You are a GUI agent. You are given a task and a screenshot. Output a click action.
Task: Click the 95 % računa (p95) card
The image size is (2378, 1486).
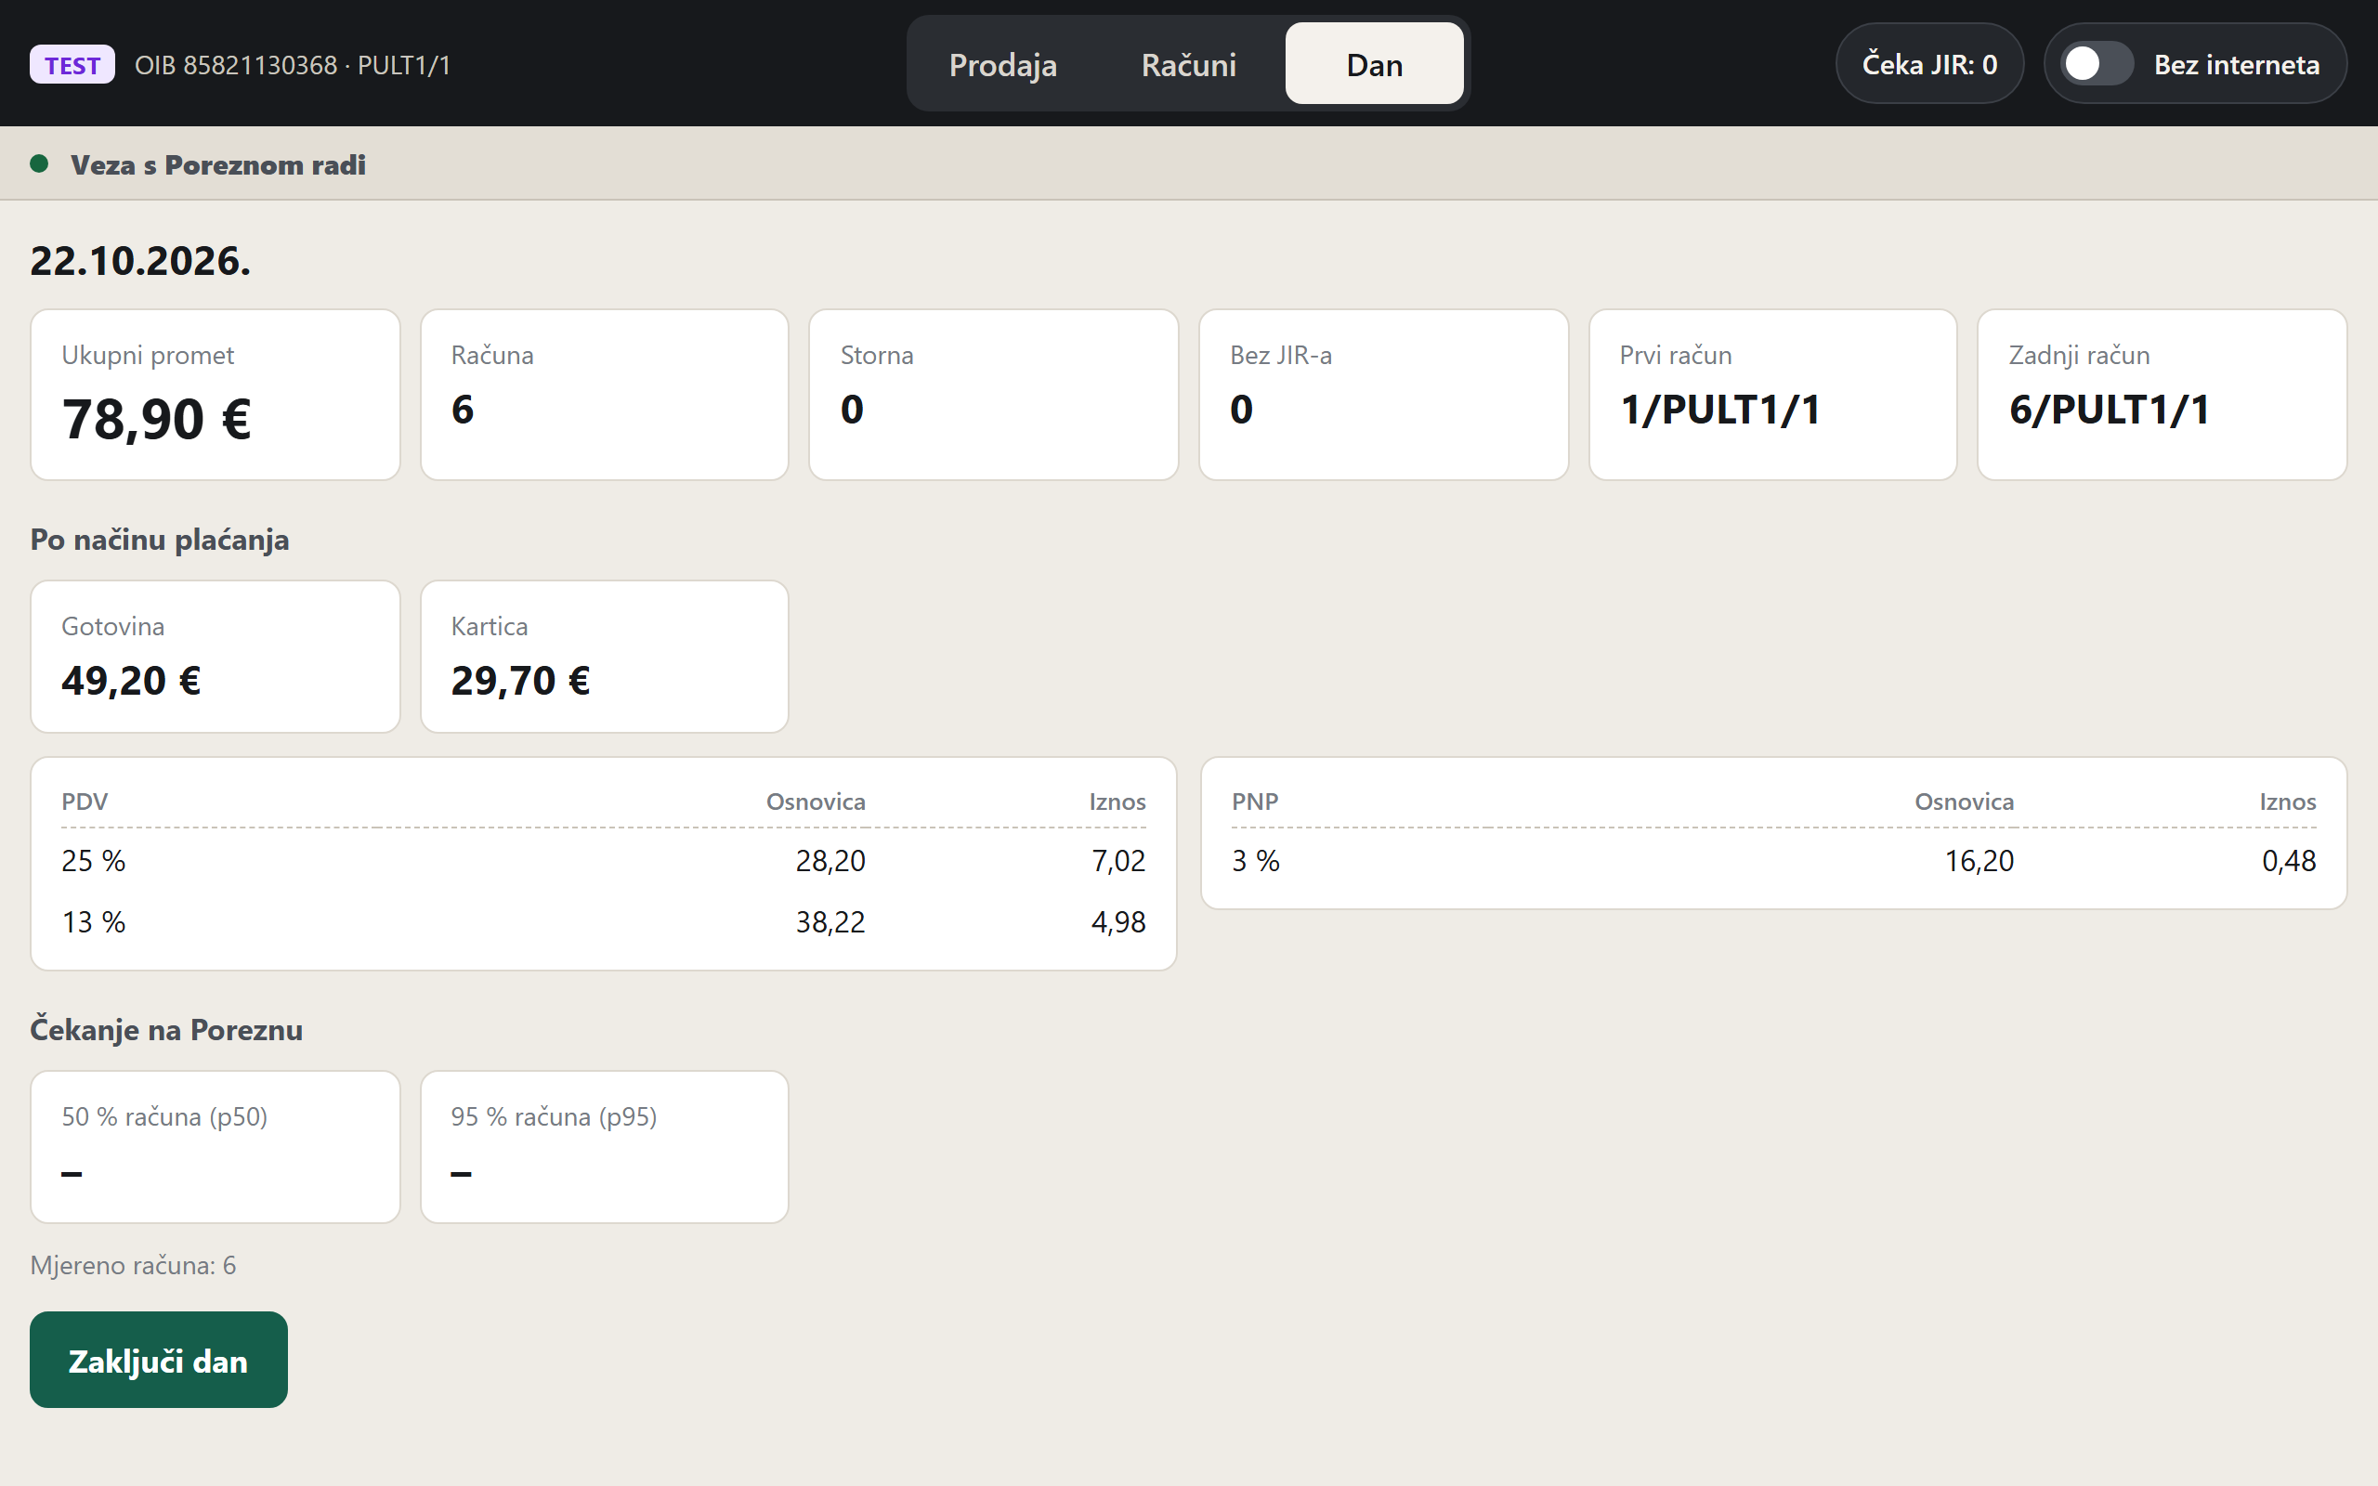point(605,1147)
